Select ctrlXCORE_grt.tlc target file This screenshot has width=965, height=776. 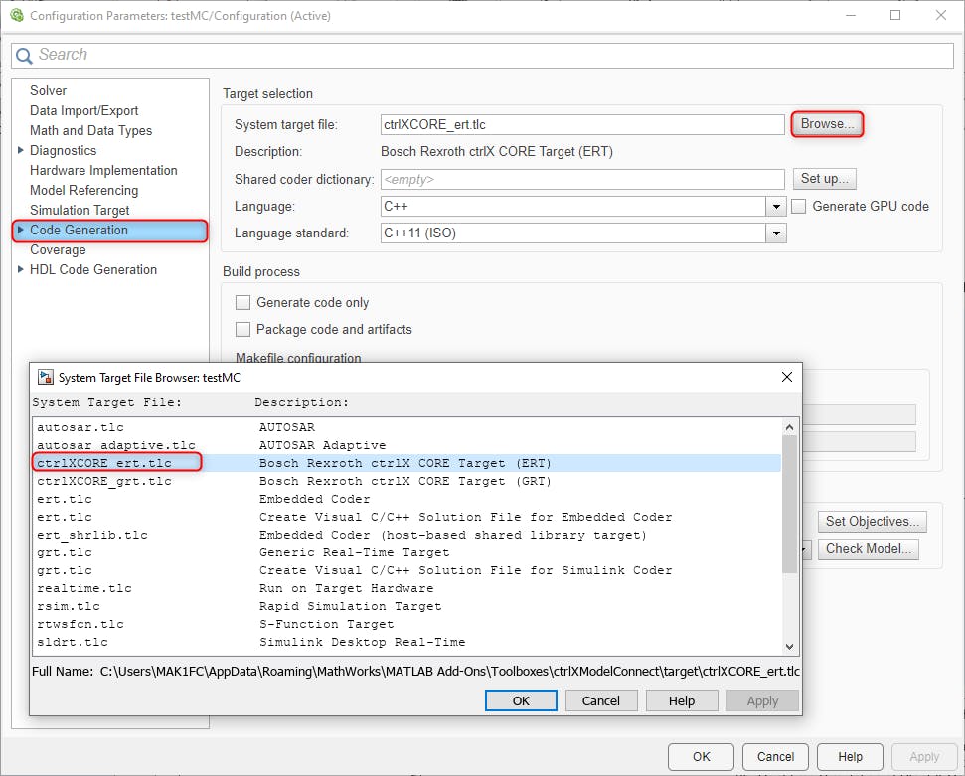point(407,481)
